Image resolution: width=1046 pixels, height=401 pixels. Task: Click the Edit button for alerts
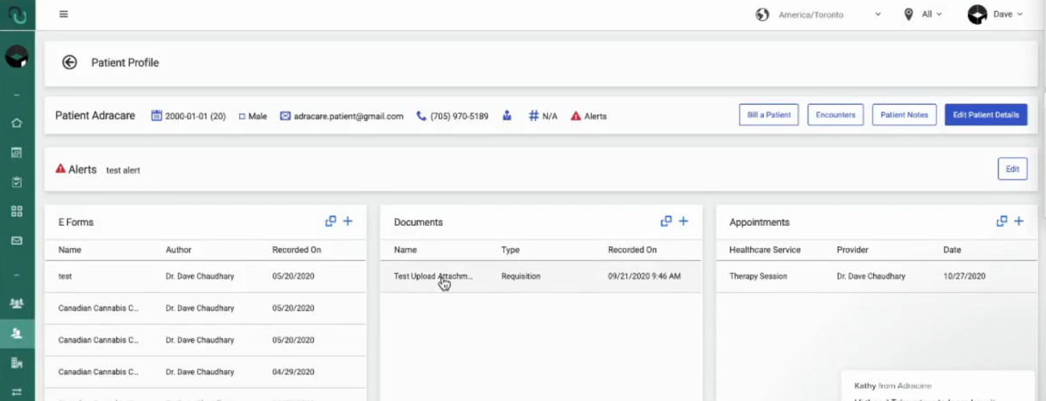point(1012,169)
